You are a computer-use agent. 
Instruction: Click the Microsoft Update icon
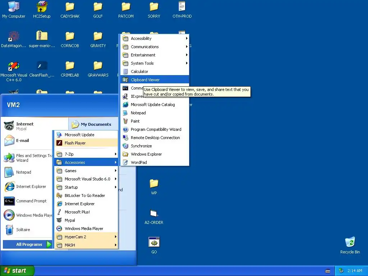[x=59, y=135]
